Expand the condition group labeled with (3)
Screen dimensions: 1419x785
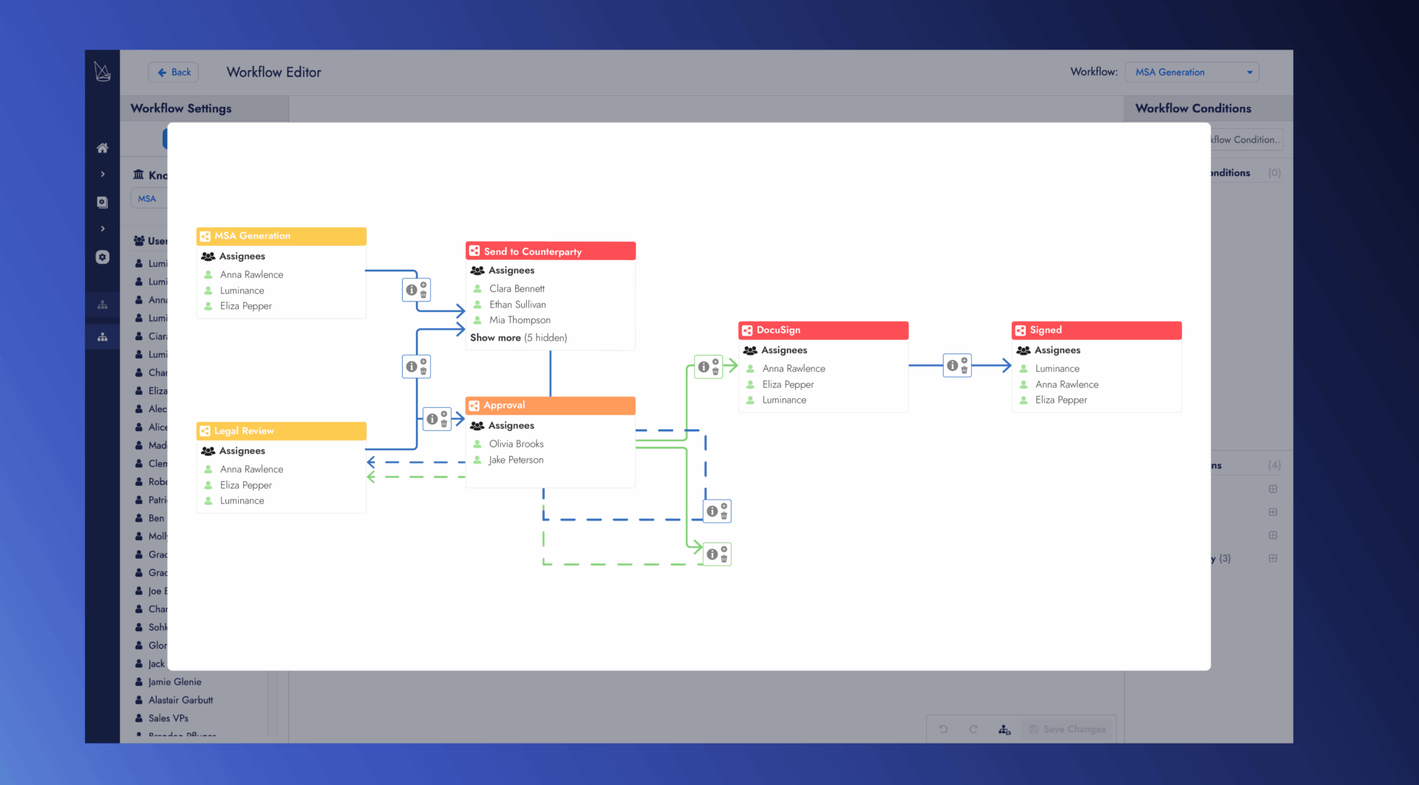click(1273, 558)
